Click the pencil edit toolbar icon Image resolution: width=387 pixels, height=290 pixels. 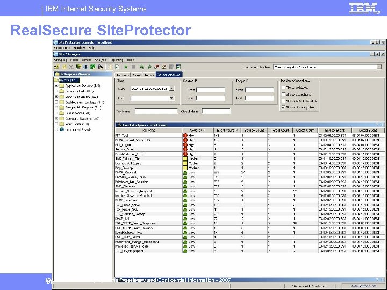pyautogui.click(x=64, y=67)
